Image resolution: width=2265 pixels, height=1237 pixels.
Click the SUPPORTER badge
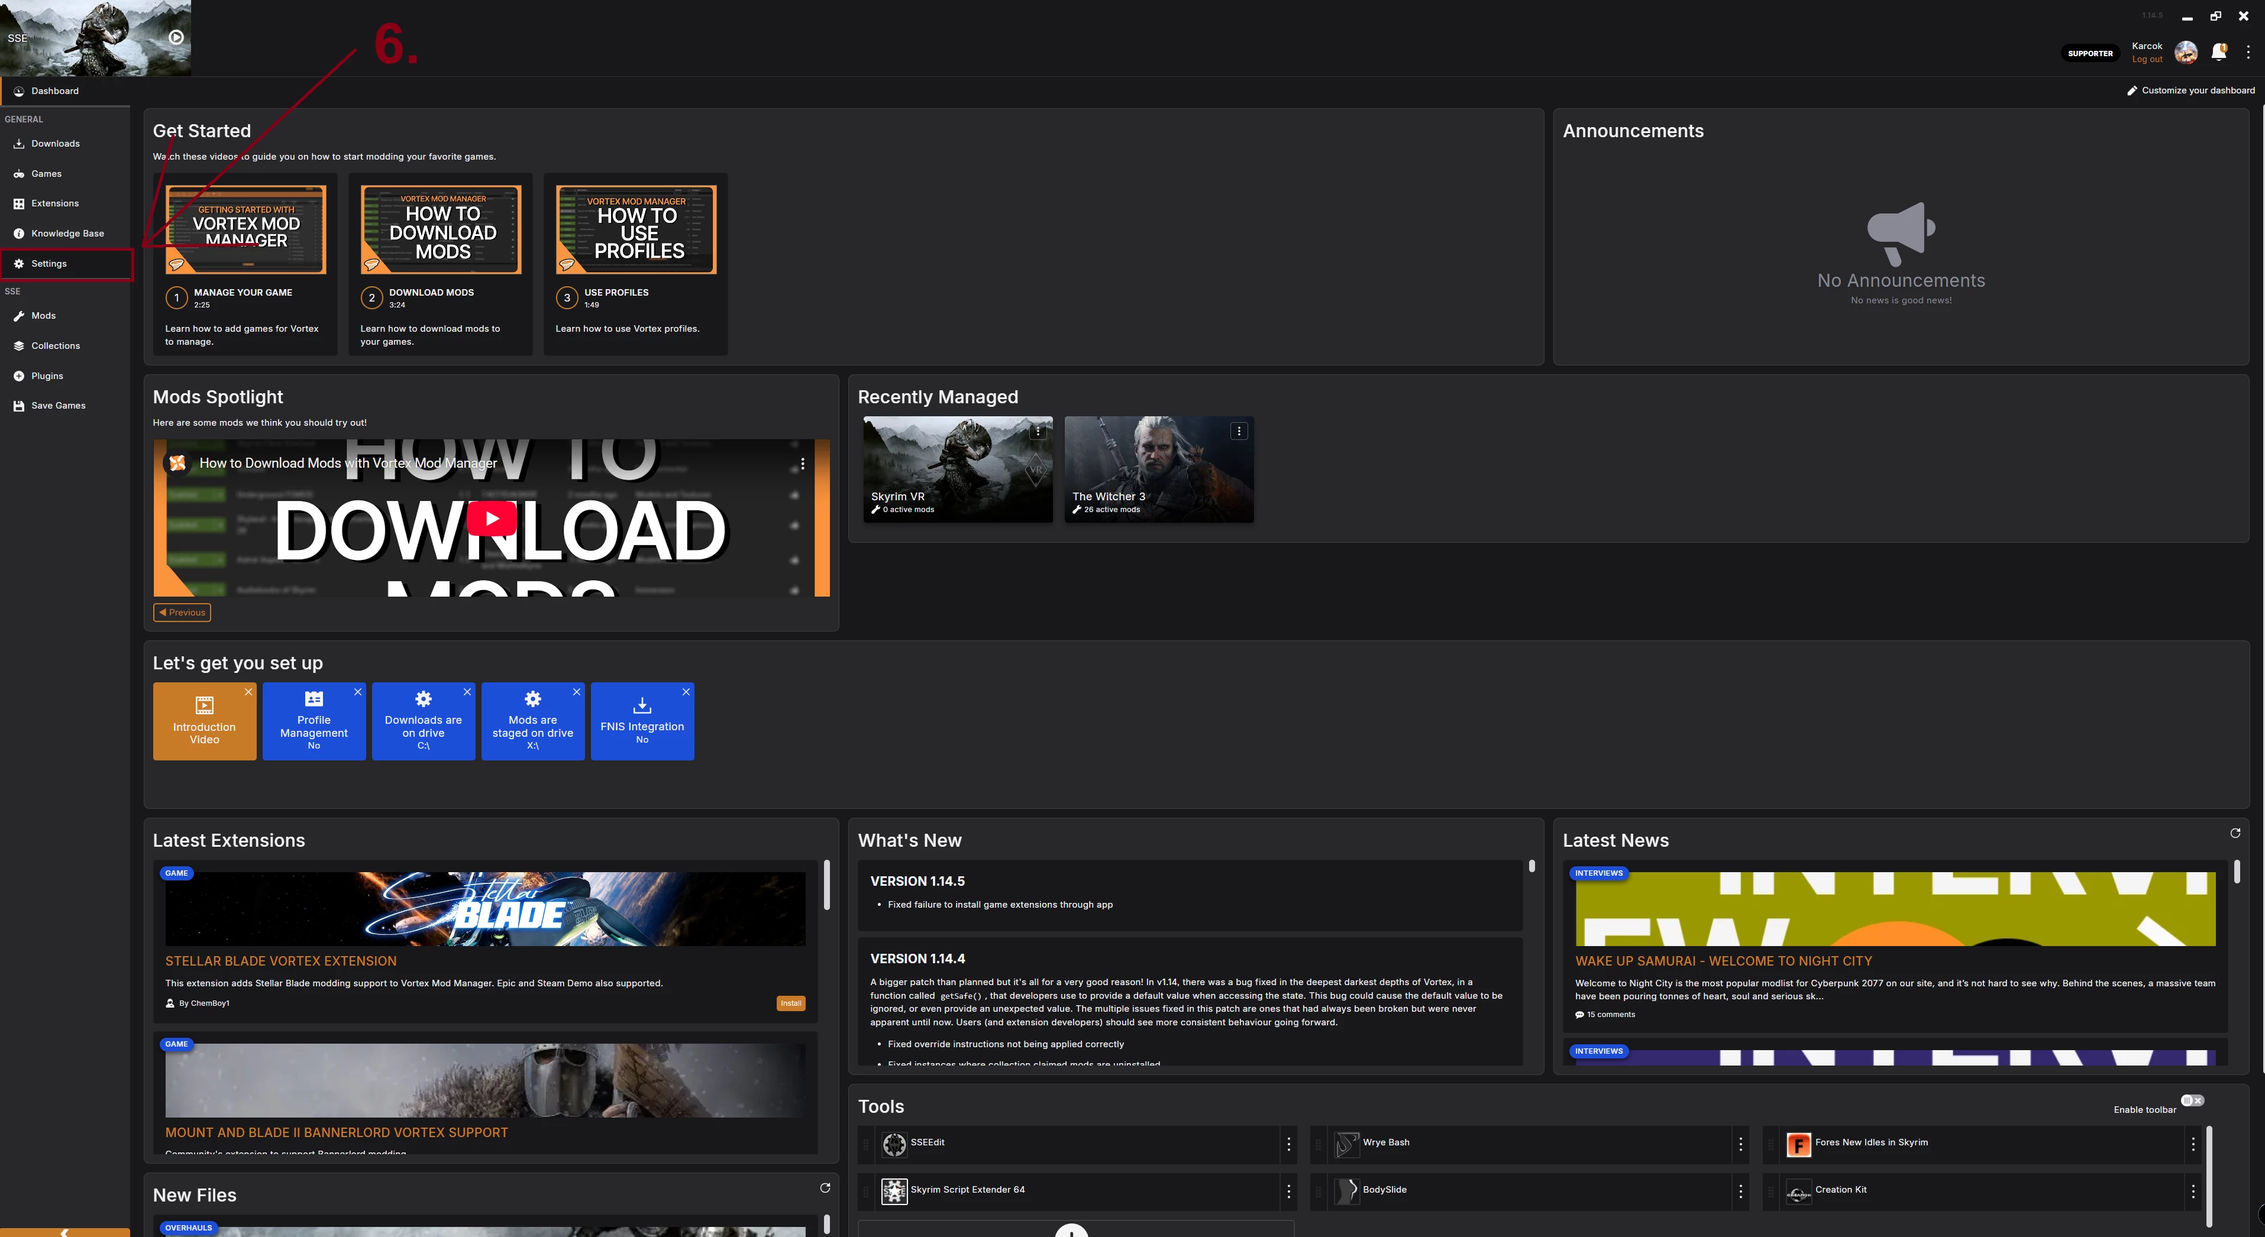pos(2090,54)
